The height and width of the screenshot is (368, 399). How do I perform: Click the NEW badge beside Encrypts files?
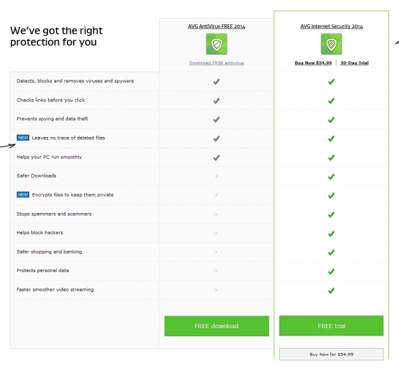click(23, 195)
